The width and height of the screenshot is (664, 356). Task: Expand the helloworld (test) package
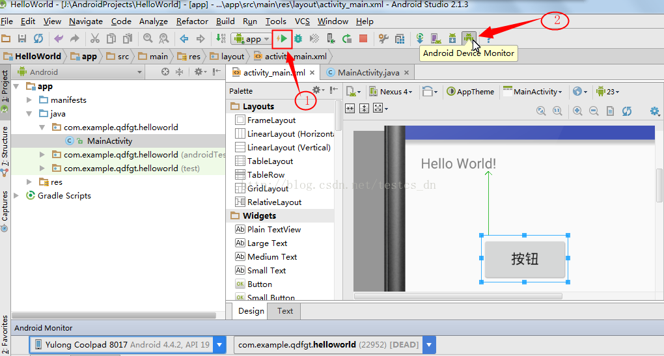coord(42,168)
